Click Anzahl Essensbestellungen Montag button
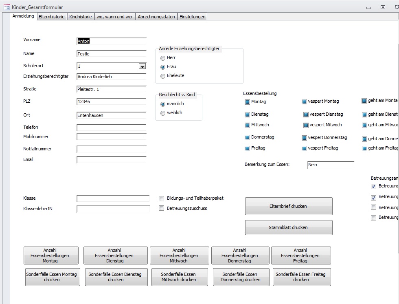Image resolution: width=399 pixels, height=304 pixels. pos(51,256)
